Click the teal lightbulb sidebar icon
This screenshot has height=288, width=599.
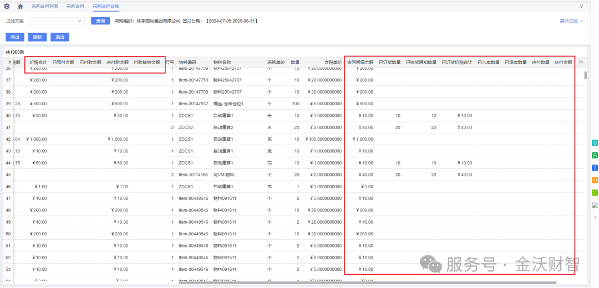(x=595, y=143)
